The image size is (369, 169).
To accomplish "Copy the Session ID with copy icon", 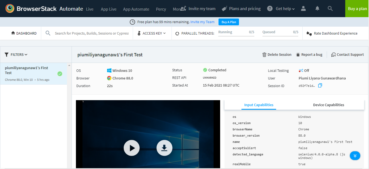I will point(320,85).
